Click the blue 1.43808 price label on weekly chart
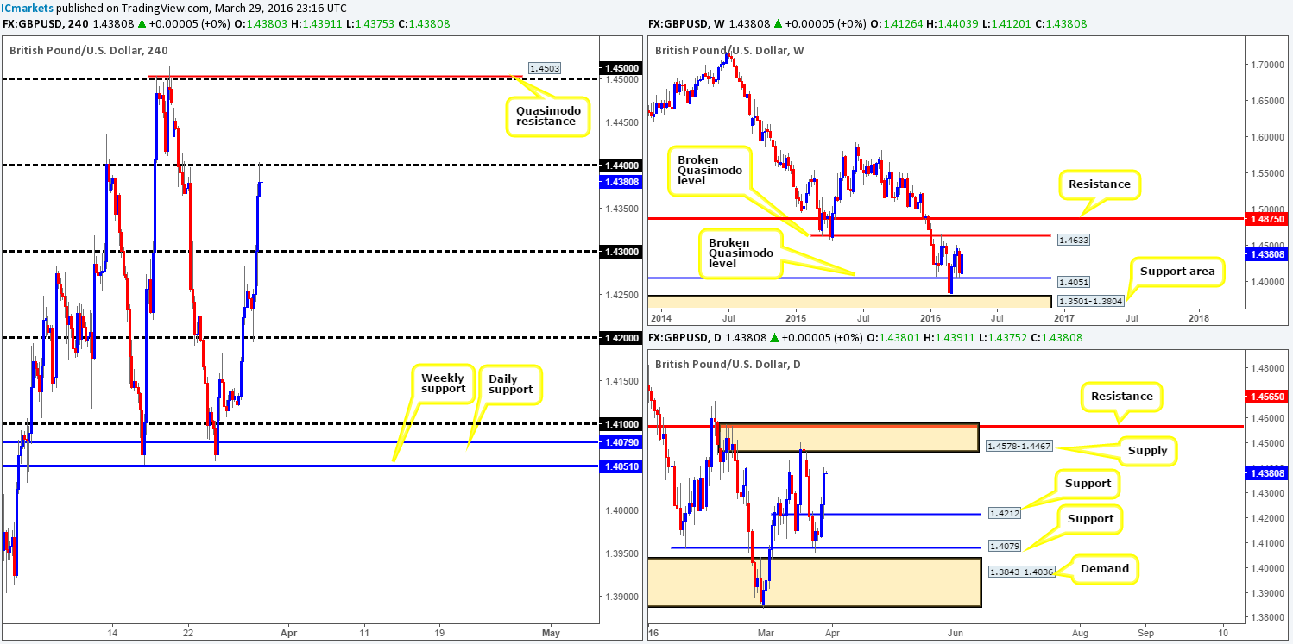1293x644 pixels. [1268, 254]
